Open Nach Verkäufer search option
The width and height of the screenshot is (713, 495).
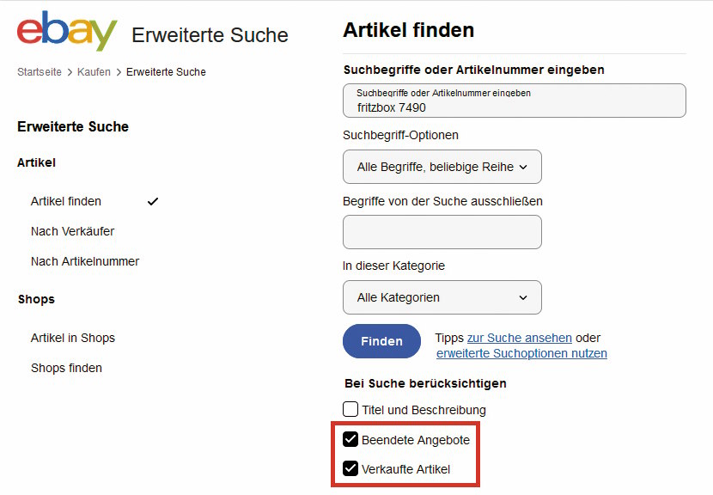(72, 231)
